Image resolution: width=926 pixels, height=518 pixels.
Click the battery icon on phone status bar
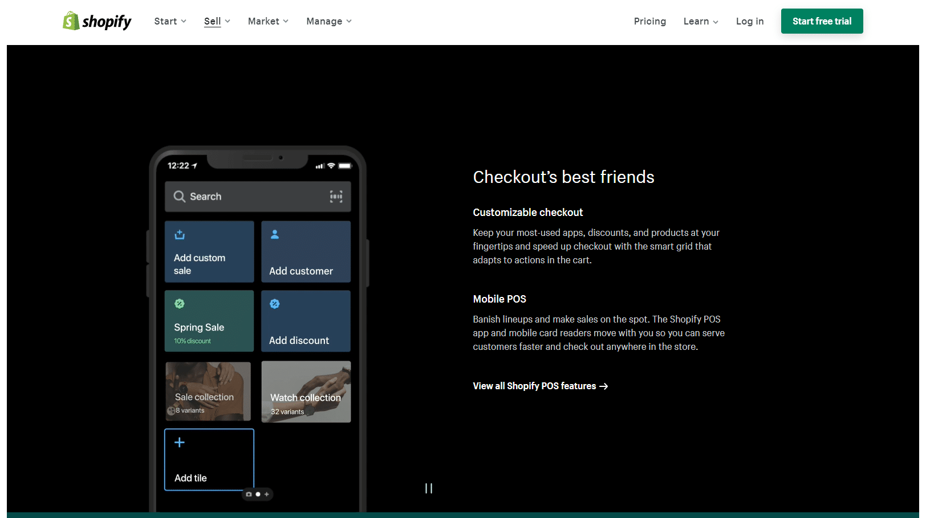coord(346,166)
